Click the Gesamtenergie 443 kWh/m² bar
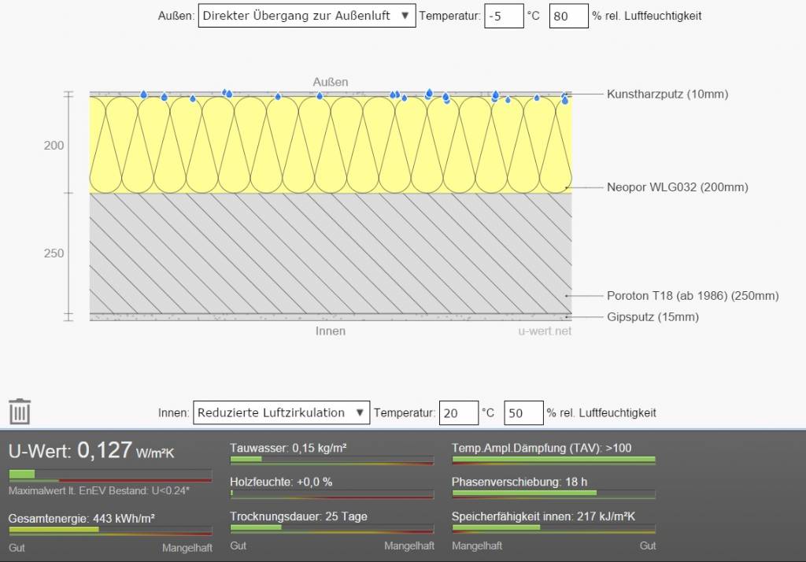The height and width of the screenshot is (562, 806). click(110, 530)
